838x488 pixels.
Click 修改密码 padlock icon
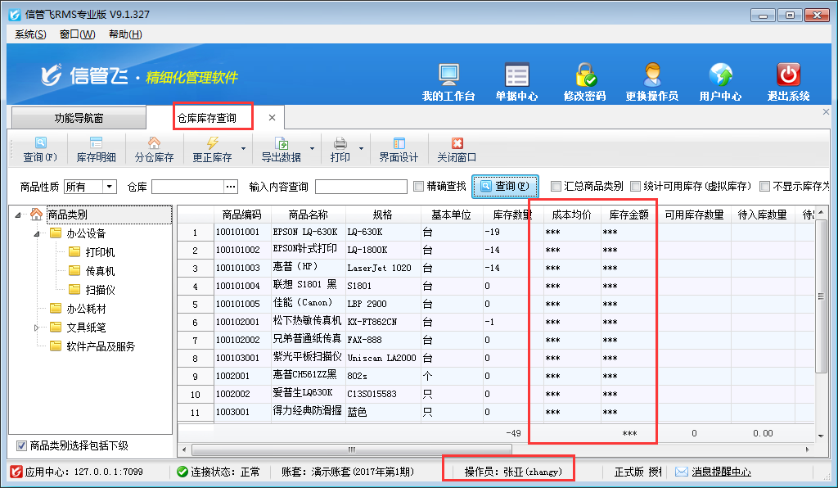coord(584,75)
